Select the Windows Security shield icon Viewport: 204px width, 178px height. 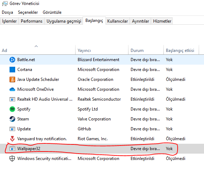click(x=12, y=159)
